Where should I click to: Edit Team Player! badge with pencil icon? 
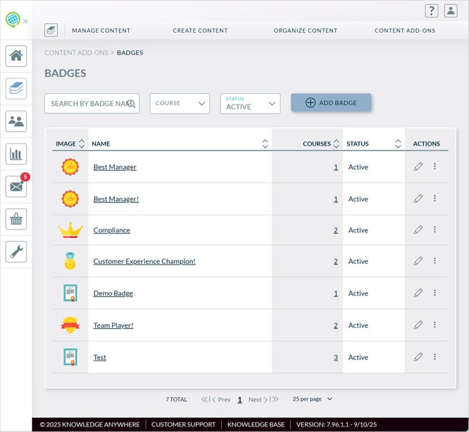click(418, 325)
